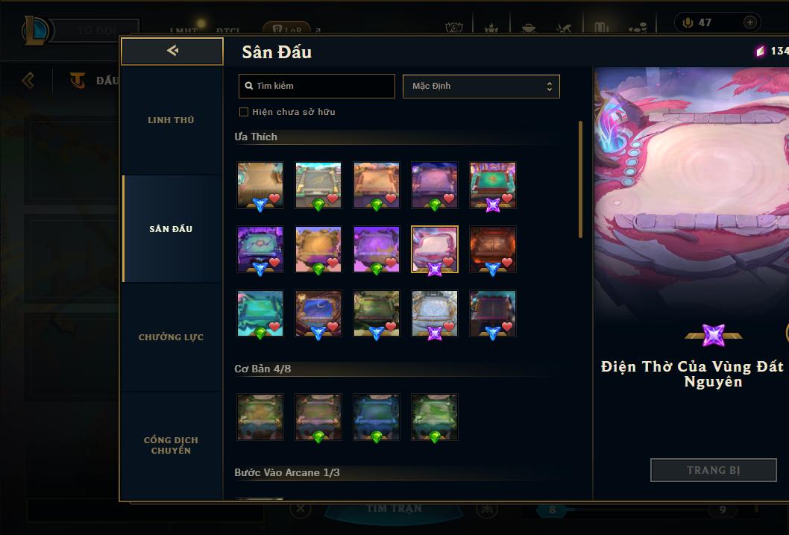Image resolution: width=789 pixels, height=535 pixels.
Task: Click the Trang Bị button
Action: pos(714,470)
